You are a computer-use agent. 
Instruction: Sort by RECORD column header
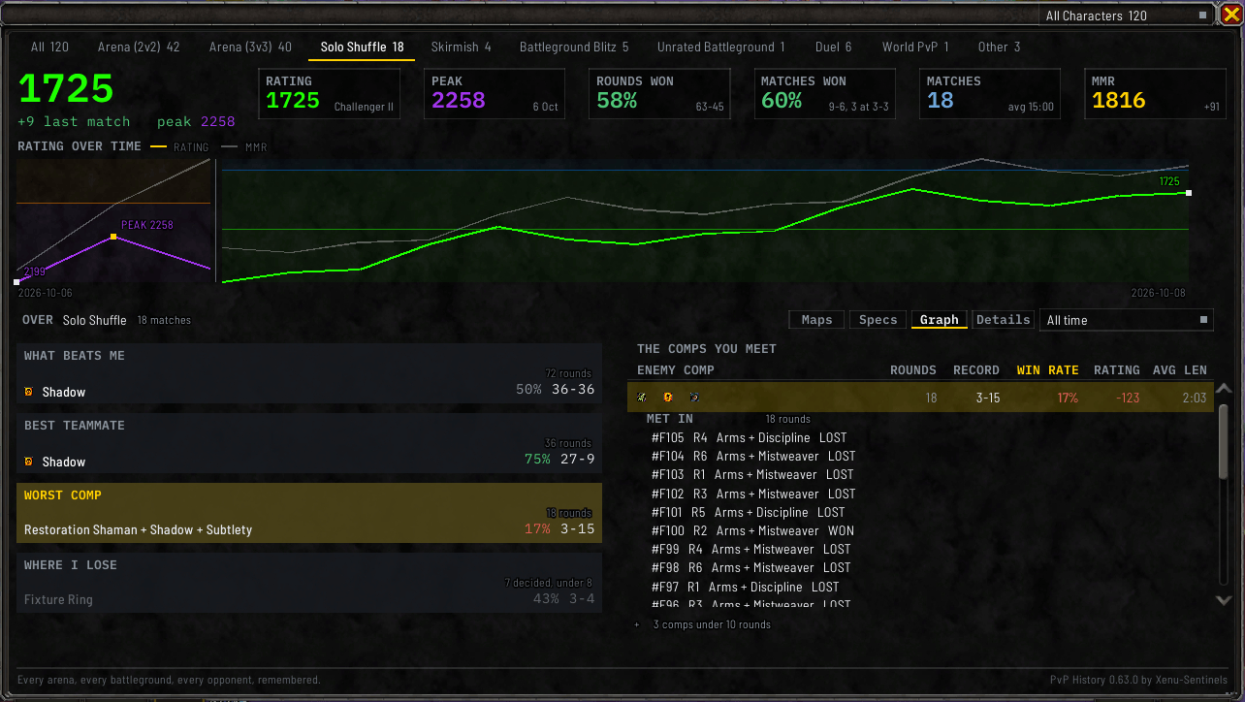[x=976, y=370]
